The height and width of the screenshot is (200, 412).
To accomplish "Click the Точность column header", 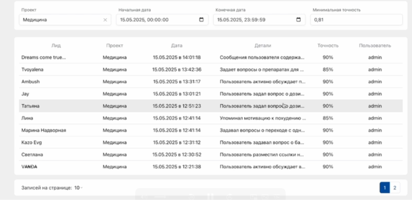I will pos(328,46).
